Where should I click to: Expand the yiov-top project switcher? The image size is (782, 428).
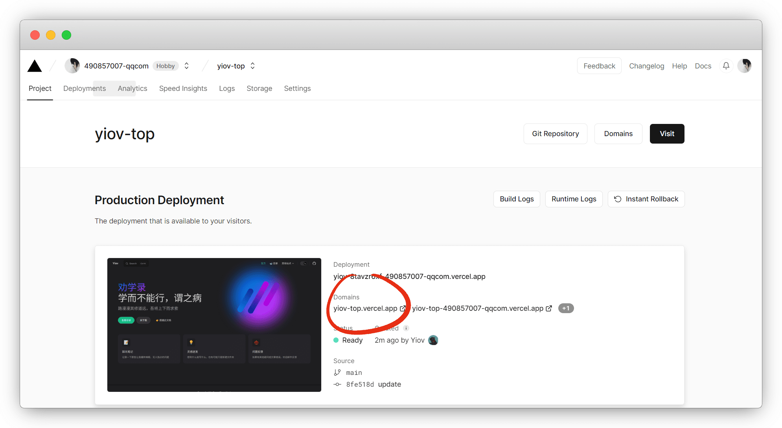point(253,66)
